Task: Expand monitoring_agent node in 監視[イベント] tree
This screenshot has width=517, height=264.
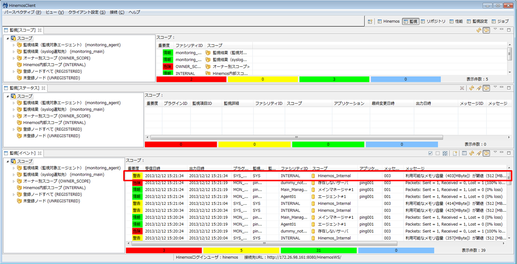Action: (14, 168)
